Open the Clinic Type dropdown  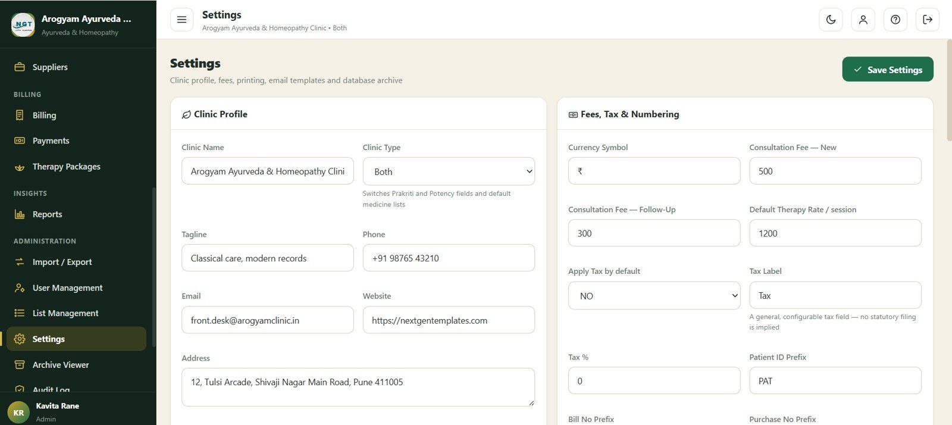[449, 171]
